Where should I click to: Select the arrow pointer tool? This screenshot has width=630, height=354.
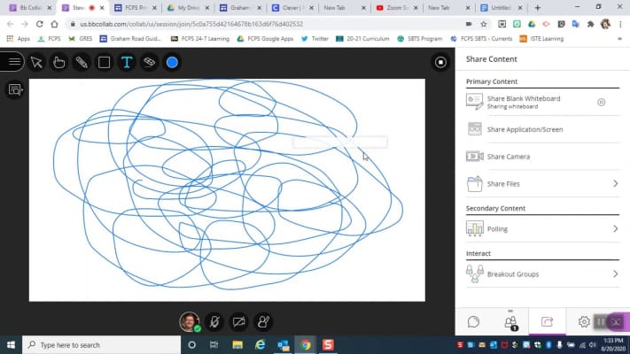tap(36, 62)
